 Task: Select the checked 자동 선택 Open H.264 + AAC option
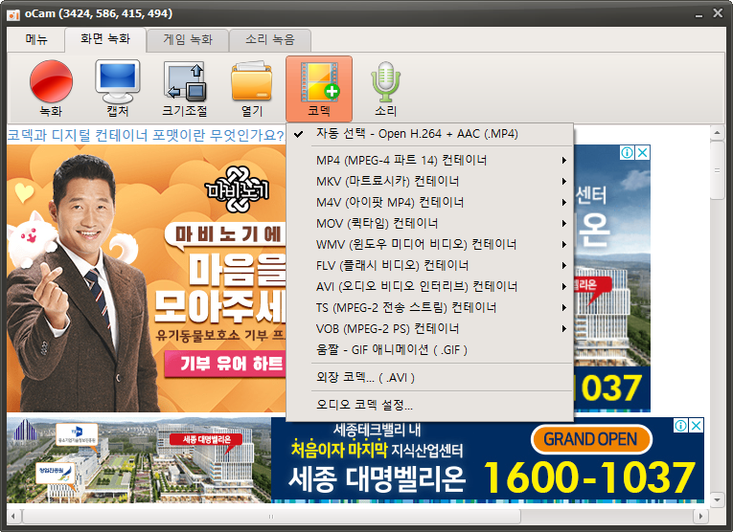point(429,134)
